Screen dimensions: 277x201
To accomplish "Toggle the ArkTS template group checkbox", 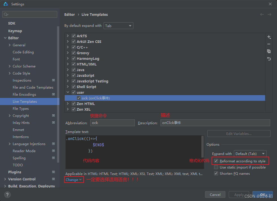I will pyautogui.click(x=74, y=36).
